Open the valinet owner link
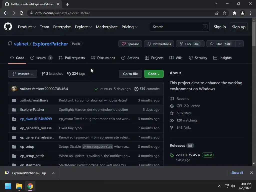 pos(21,44)
